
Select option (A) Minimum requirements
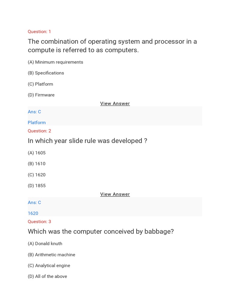pyautogui.click(x=55, y=62)
